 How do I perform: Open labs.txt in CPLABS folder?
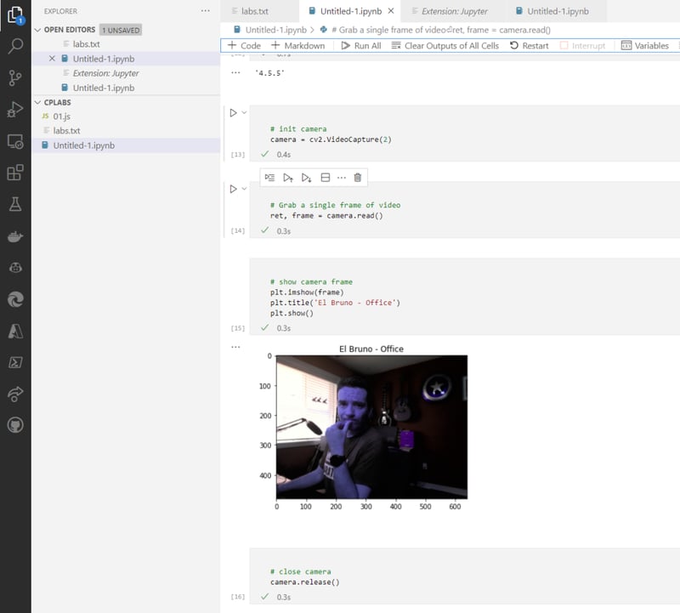(126, 131)
